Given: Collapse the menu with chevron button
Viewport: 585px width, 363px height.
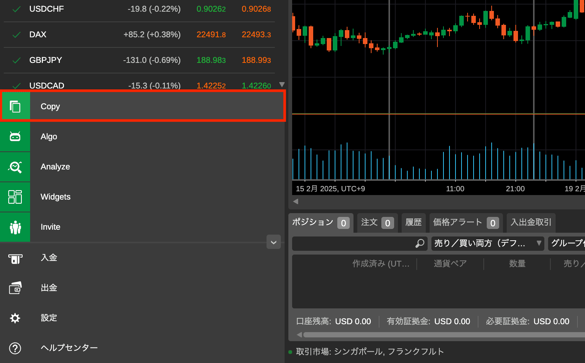Looking at the screenshot, I should click(274, 242).
